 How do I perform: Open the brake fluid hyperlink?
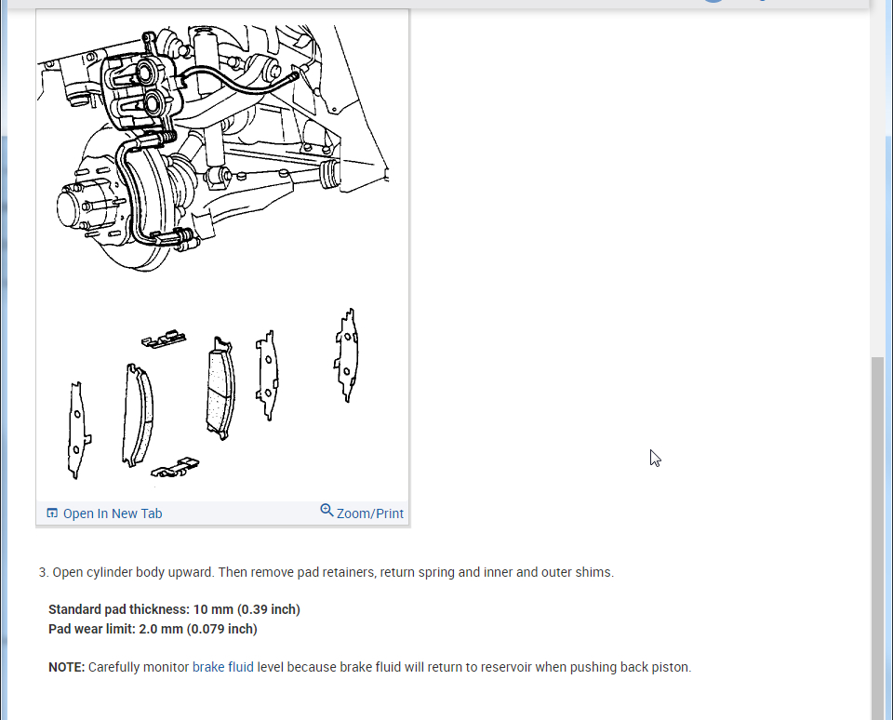click(222, 667)
